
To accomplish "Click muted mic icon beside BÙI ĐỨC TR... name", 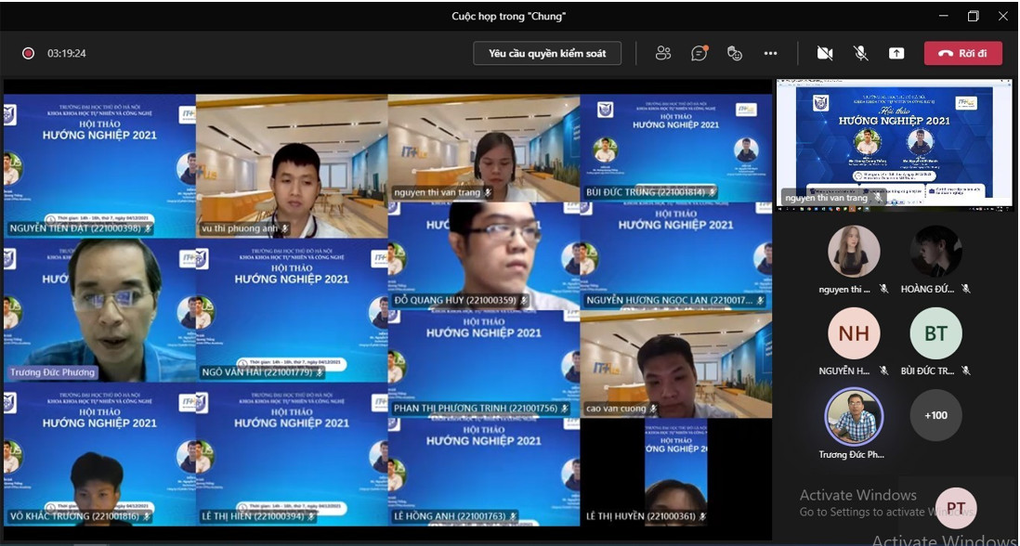I will pos(966,371).
